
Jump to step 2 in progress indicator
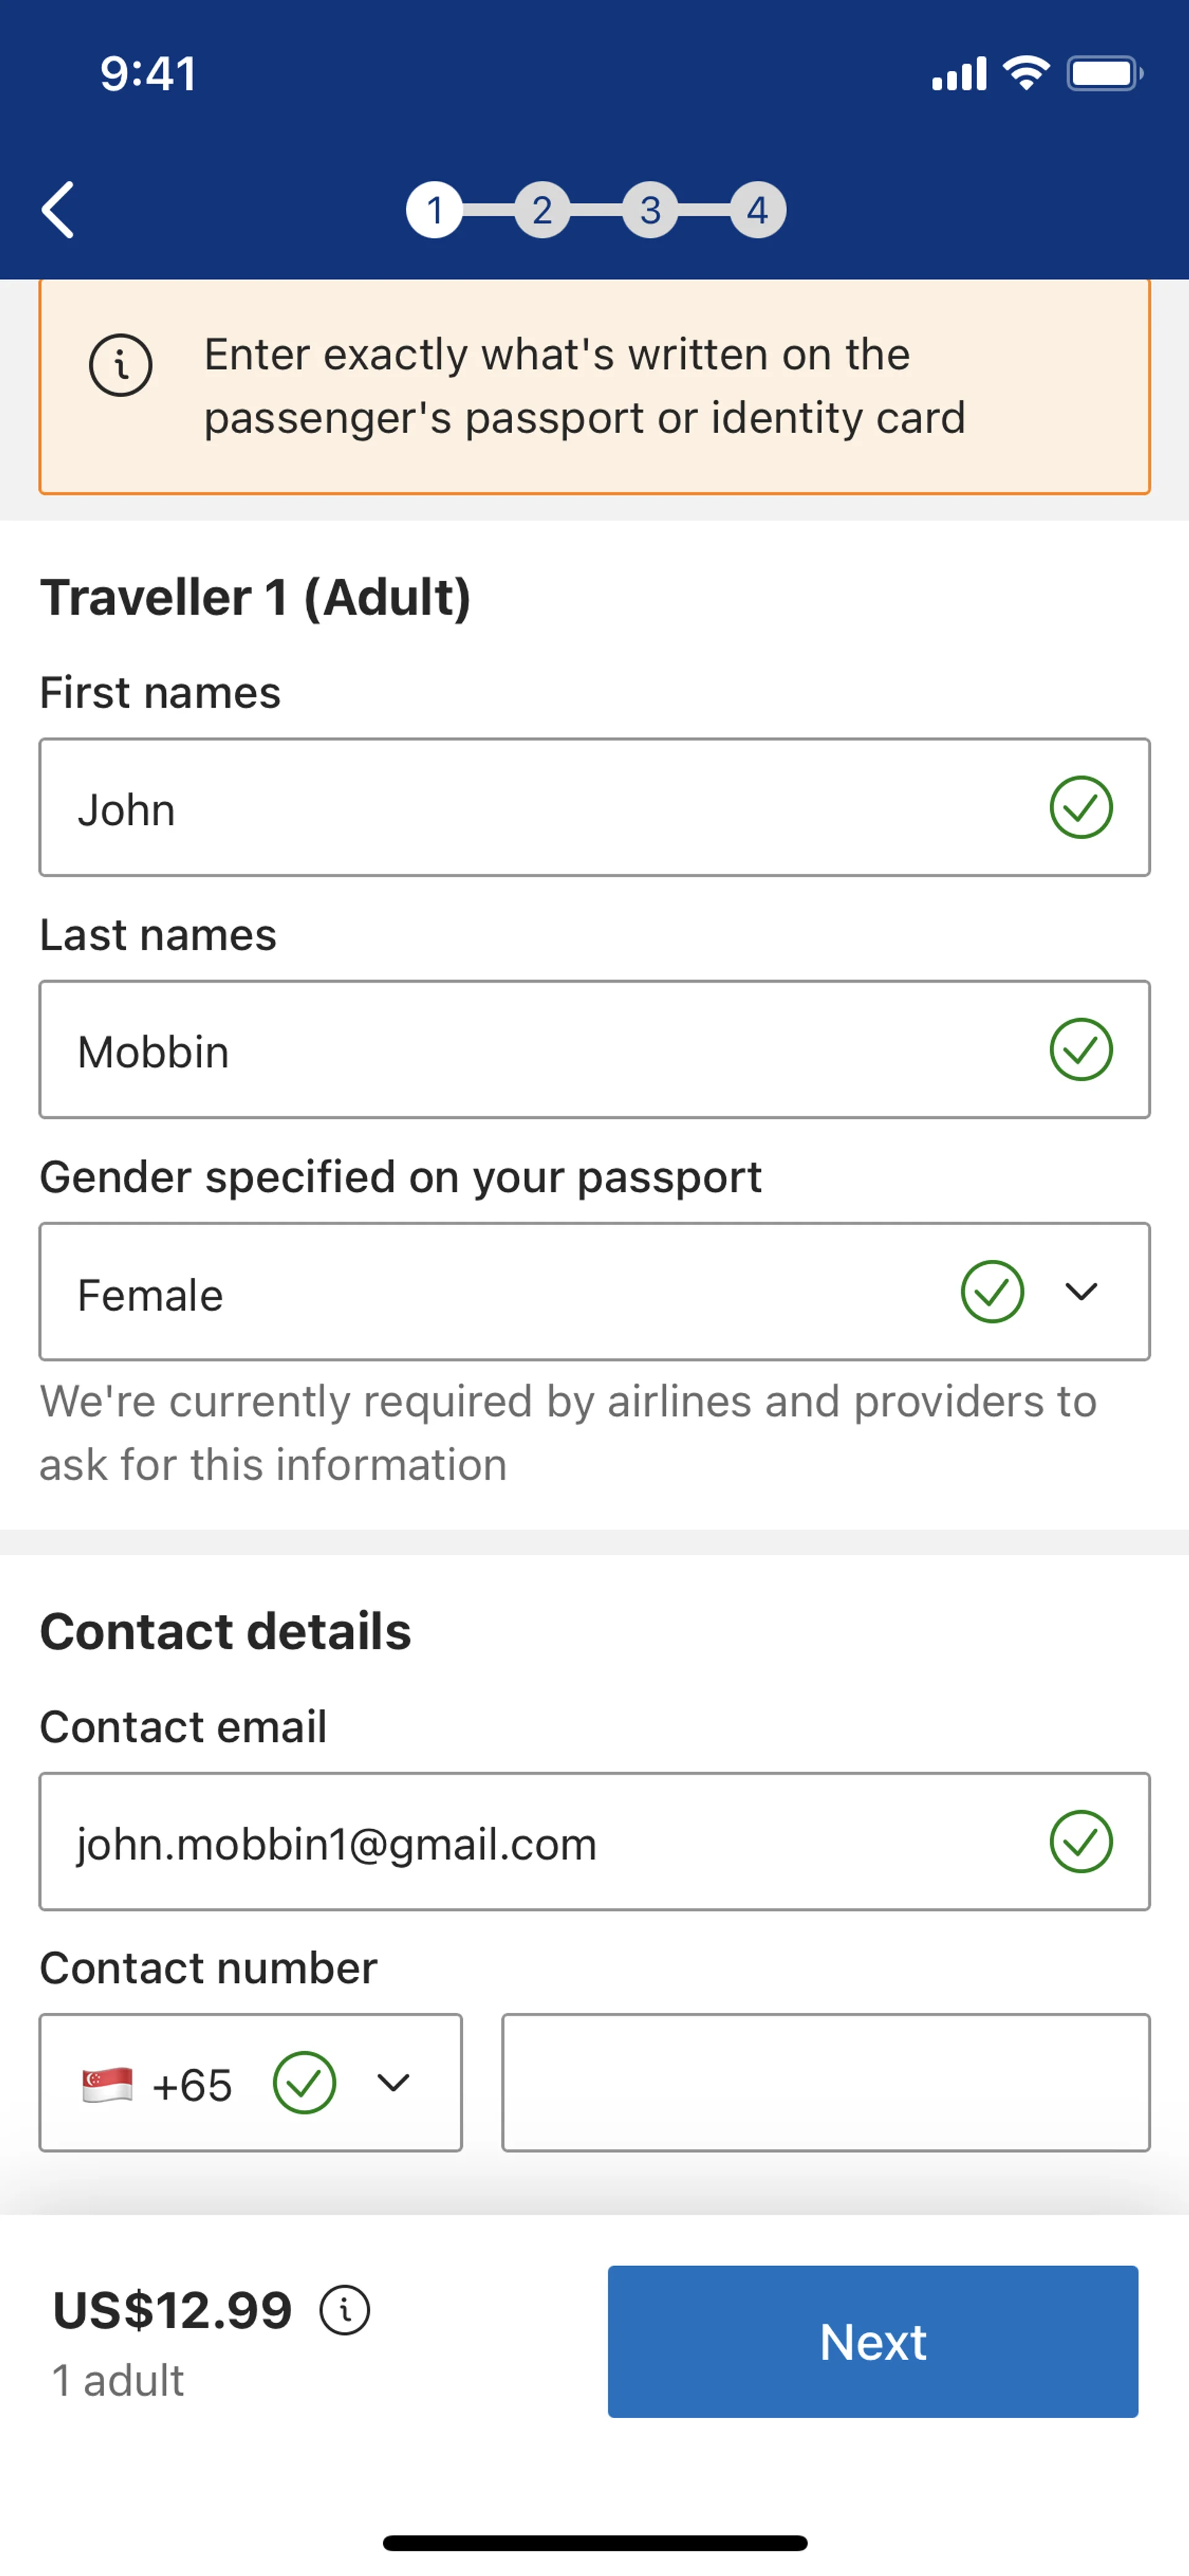pos(541,210)
